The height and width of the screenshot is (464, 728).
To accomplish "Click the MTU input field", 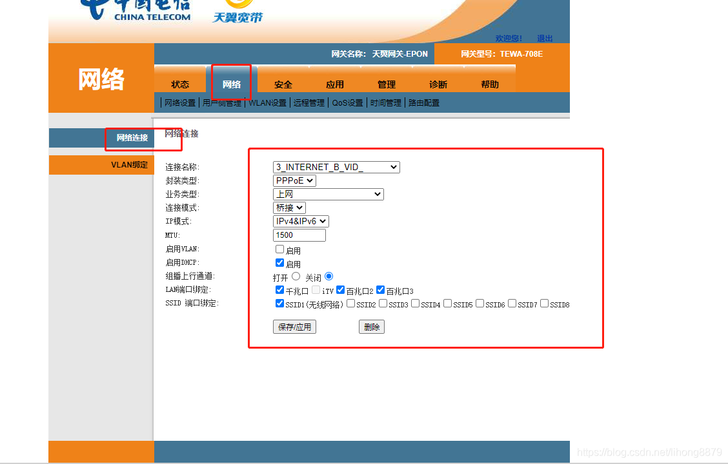I will 299,235.
